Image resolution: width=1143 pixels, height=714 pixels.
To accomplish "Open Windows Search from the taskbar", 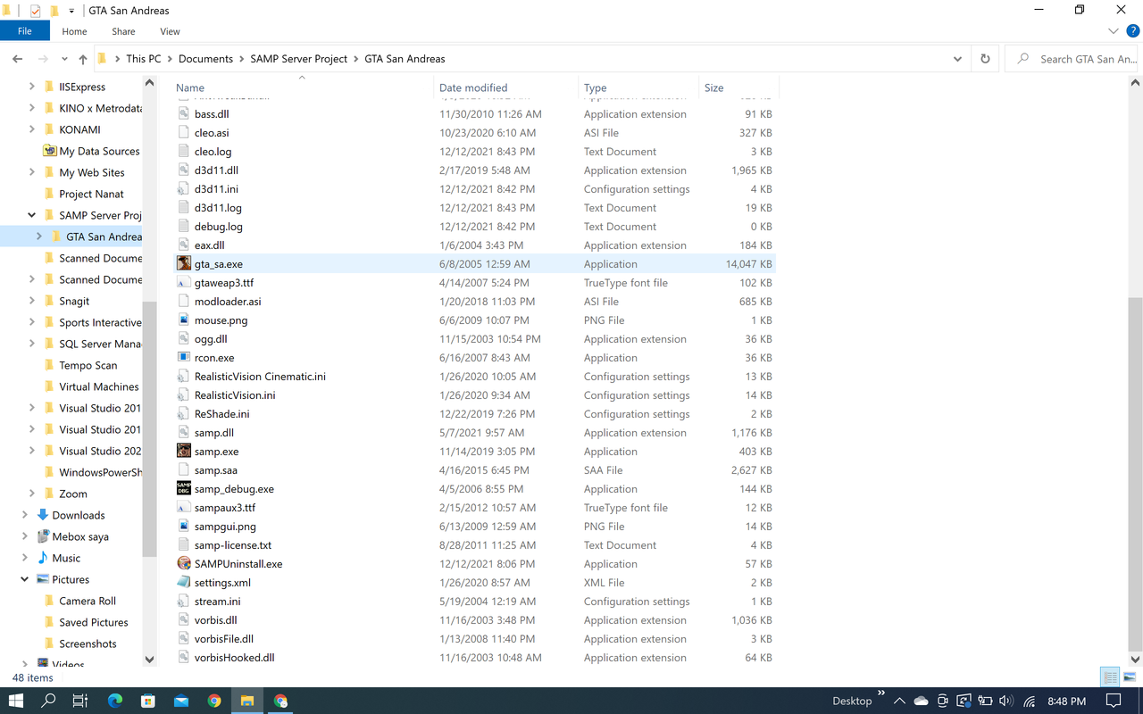I will (x=49, y=701).
